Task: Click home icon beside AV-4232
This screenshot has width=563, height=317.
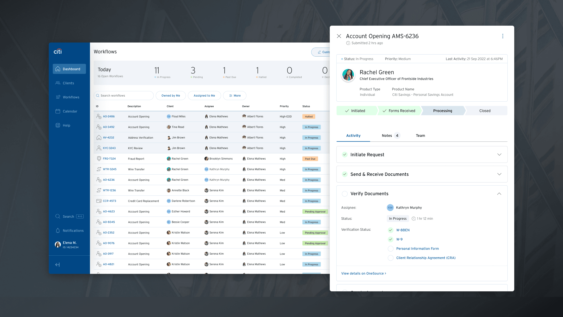Action: (x=99, y=138)
